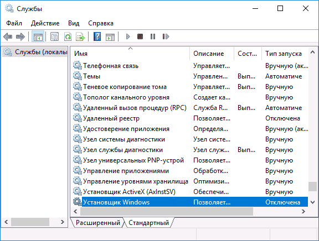Screen dimensions: 319x241
Task: Click services list horizontal scroll left arrow
Action: (x=75, y=211)
